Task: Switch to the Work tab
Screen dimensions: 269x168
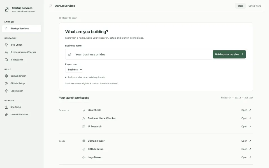Action: click(240, 6)
